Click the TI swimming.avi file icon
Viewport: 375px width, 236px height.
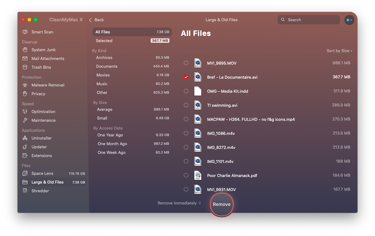[198, 105]
